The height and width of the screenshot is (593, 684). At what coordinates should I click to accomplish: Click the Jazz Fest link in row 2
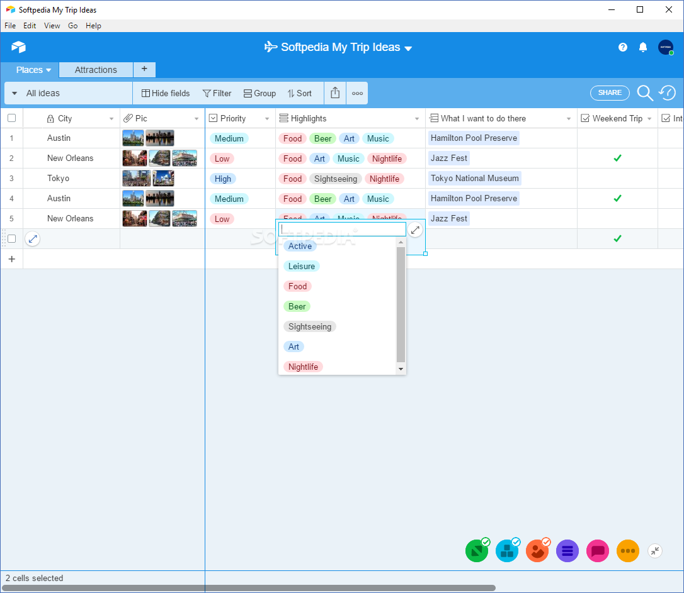pyautogui.click(x=449, y=158)
